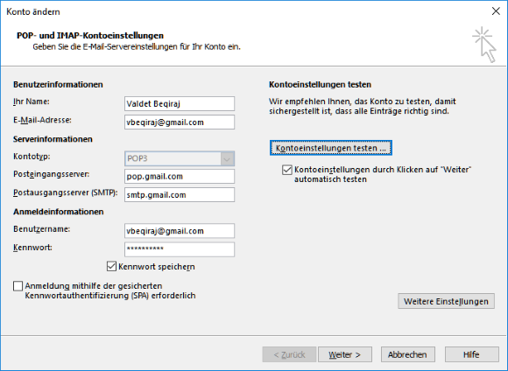Open the Kontotyp dropdown arrow
This screenshot has width=508, height=371.
[x=227, y=159]
